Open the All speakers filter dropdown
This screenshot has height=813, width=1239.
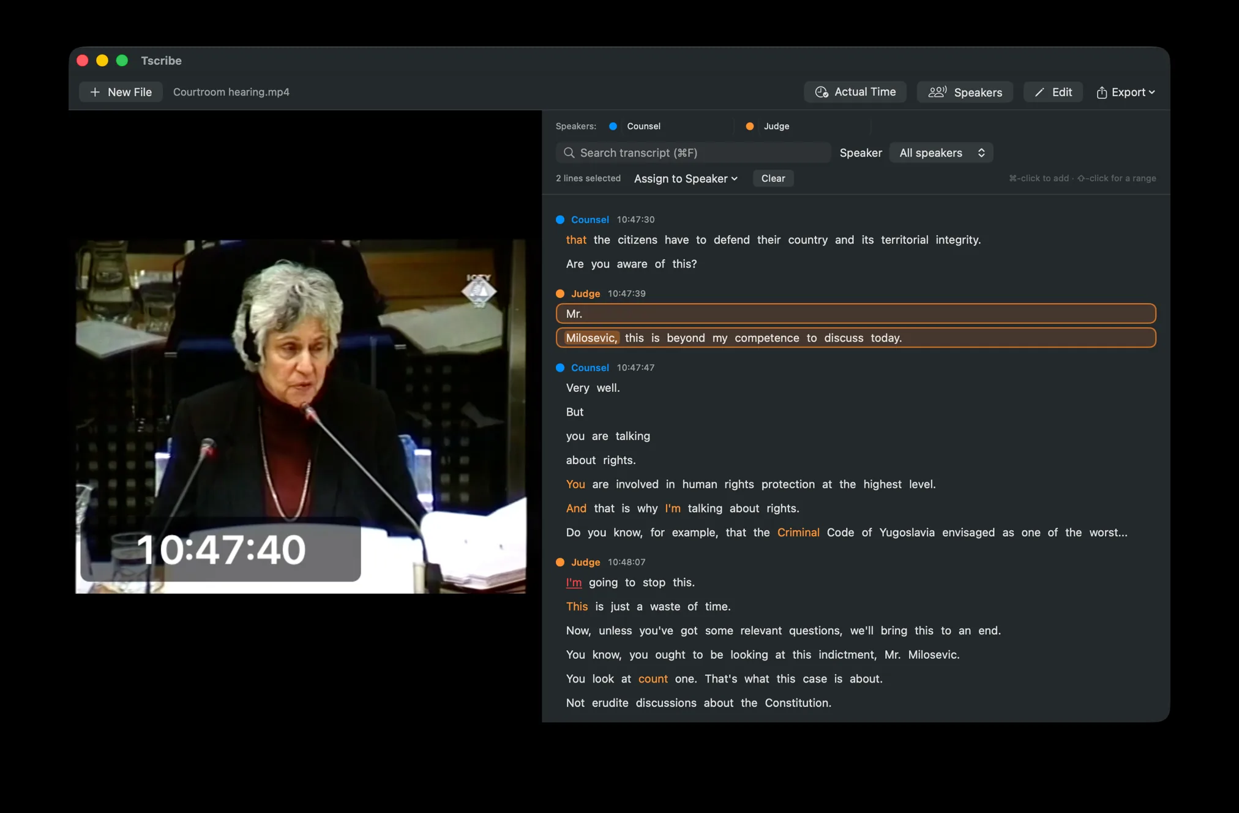click(941, 152)
